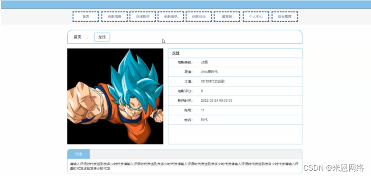Image resolution: width=371 pixels, height=176 pixels.
Task: Click the 姓名 label
Action: (x=188, y=120)
